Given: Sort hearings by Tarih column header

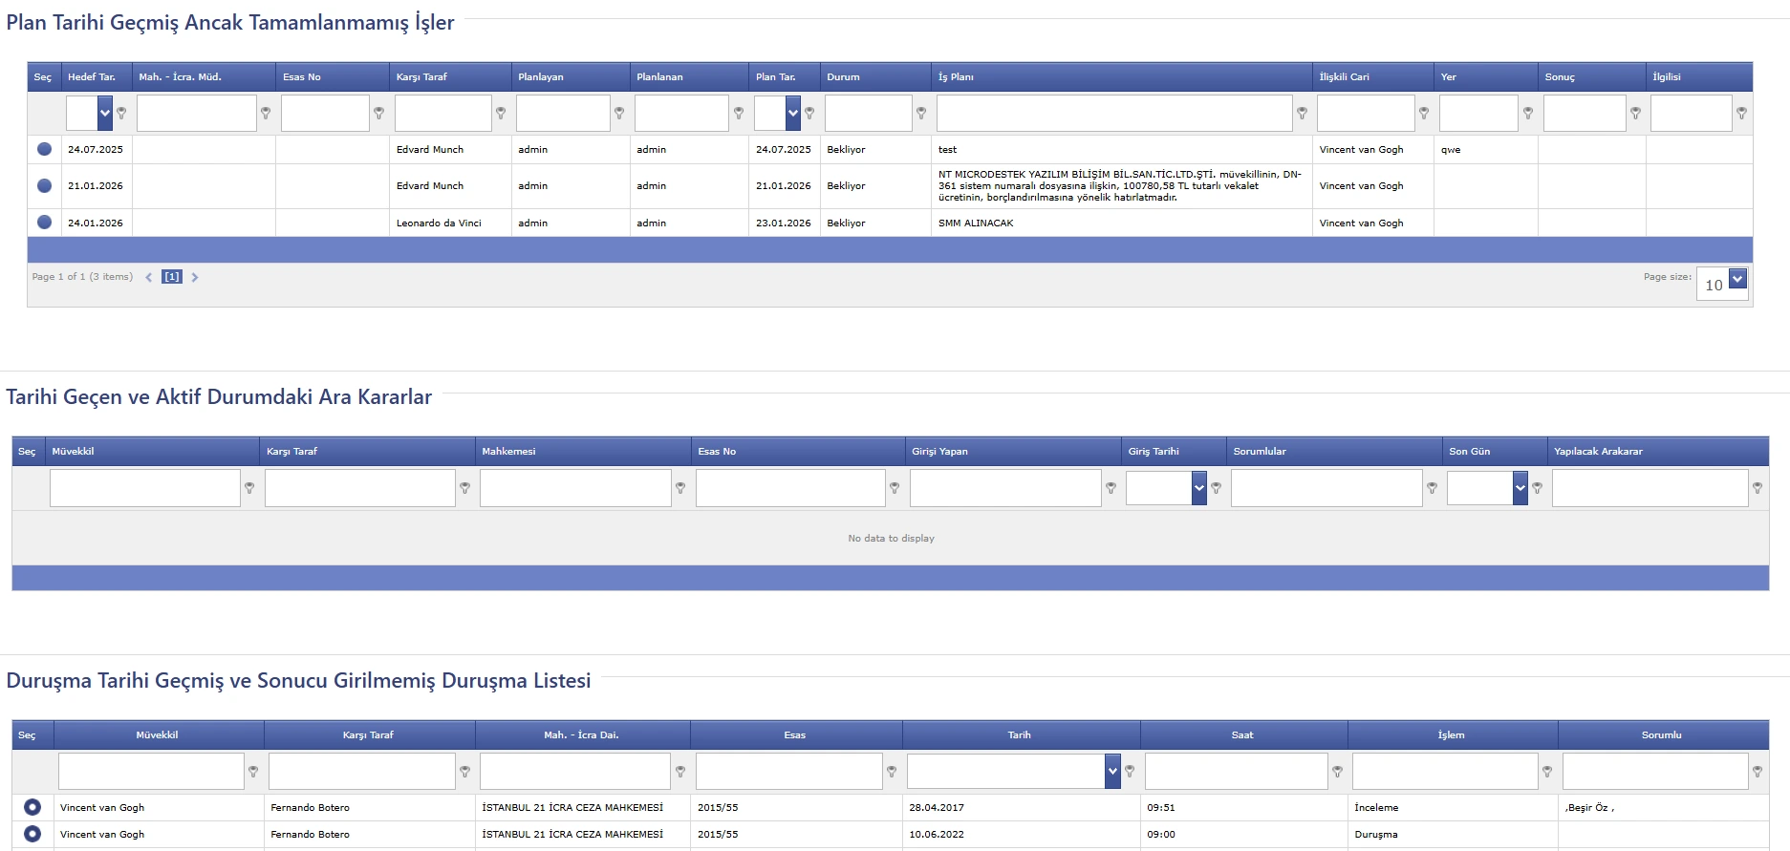Looking at the screenshot, I should 1019,734.
